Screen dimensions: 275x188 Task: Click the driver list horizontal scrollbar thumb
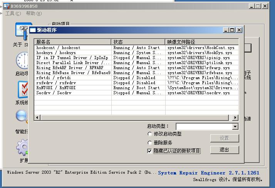134,117
